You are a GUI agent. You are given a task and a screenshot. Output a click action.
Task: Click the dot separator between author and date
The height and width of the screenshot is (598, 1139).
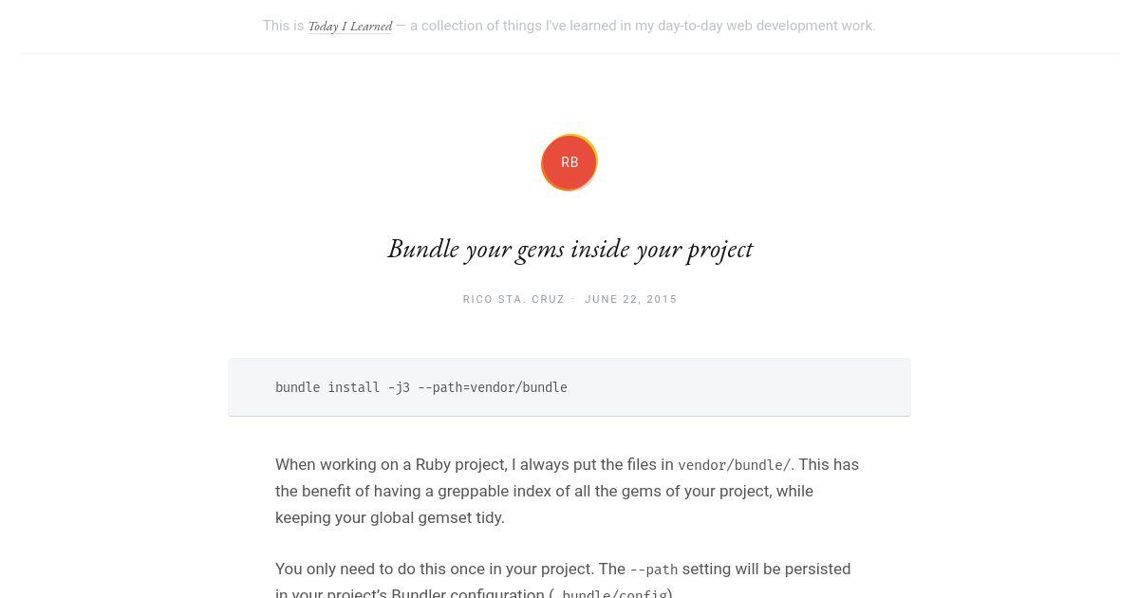tap(573, 299)
